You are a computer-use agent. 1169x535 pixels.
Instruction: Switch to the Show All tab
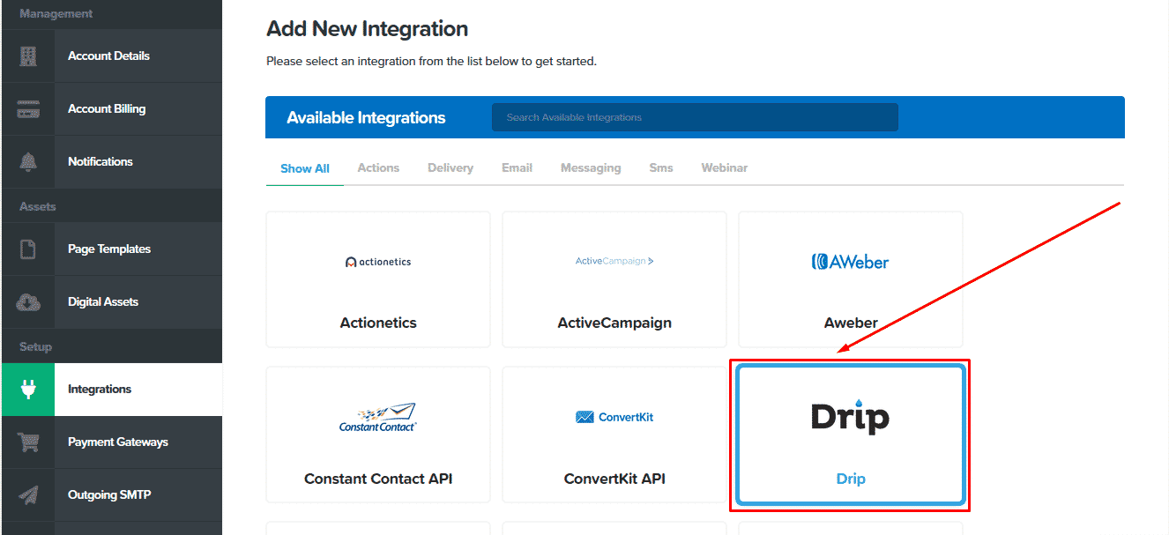pyautogui.click(x=305, y=168)
